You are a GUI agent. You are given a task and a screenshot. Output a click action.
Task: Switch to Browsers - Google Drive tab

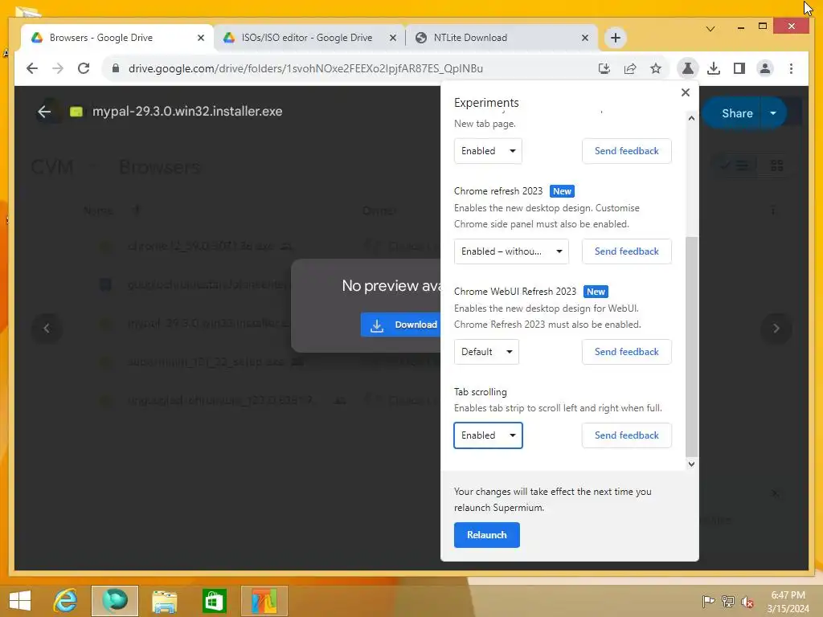point(117,38)
